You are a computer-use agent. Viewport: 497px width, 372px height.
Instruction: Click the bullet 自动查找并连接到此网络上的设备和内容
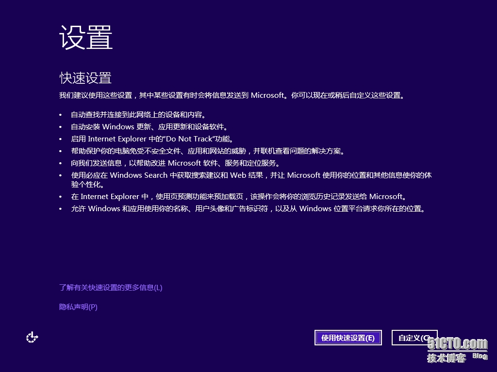(x=139, y=114)
